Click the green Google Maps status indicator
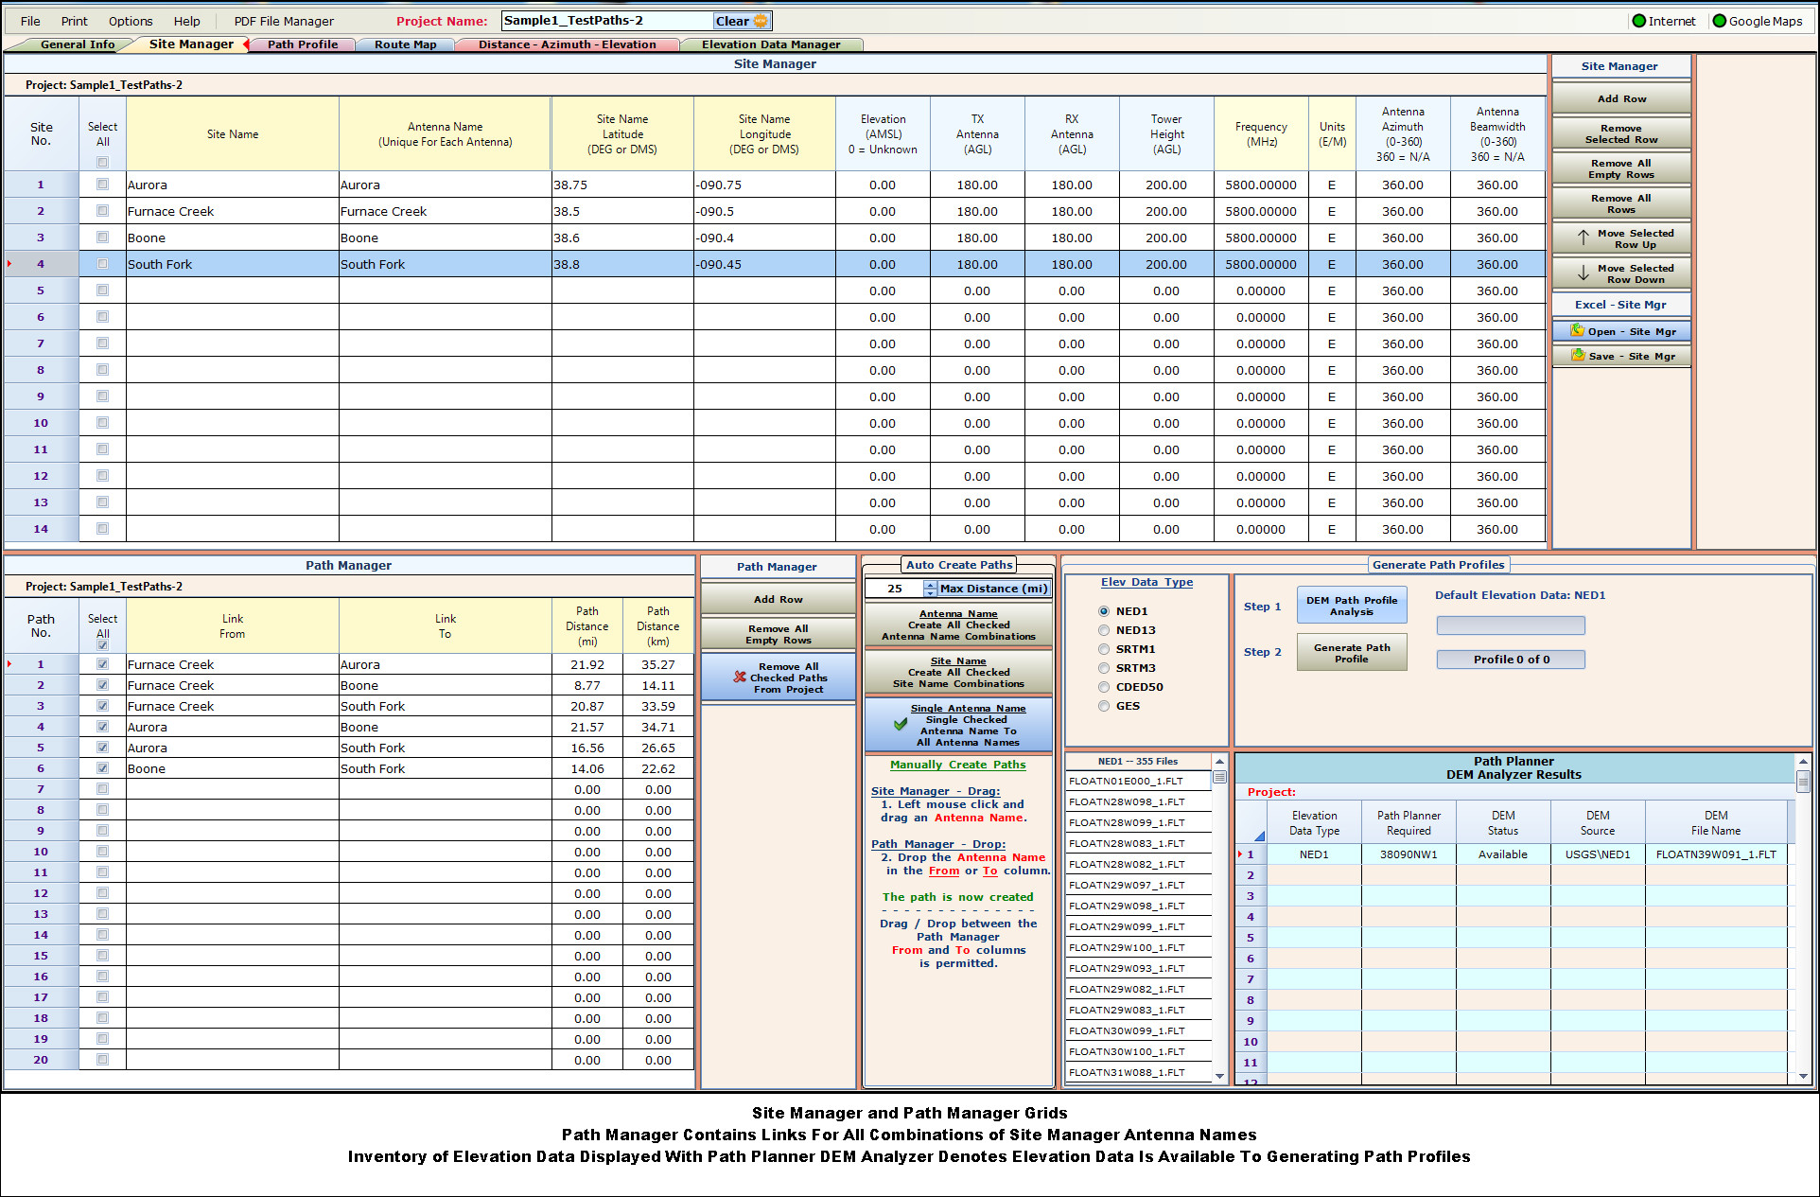Screen dimensions: 1820x1197 (1719, 21)
